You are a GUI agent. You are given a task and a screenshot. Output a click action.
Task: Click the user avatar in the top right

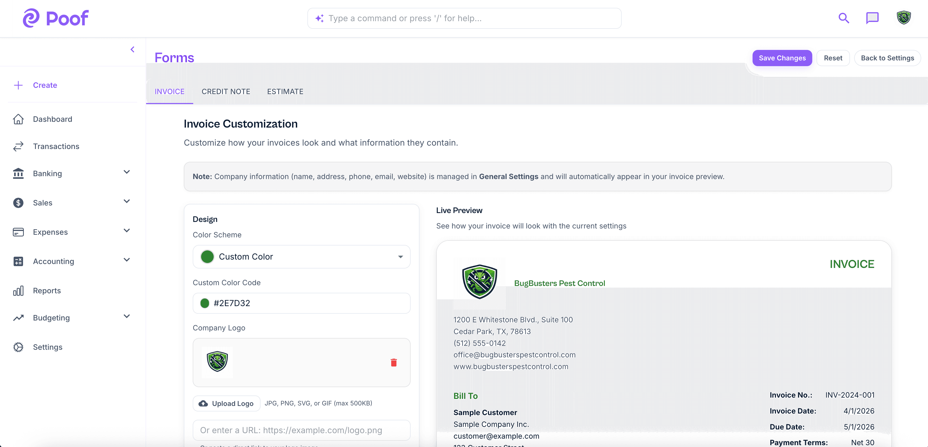point(903,18)
